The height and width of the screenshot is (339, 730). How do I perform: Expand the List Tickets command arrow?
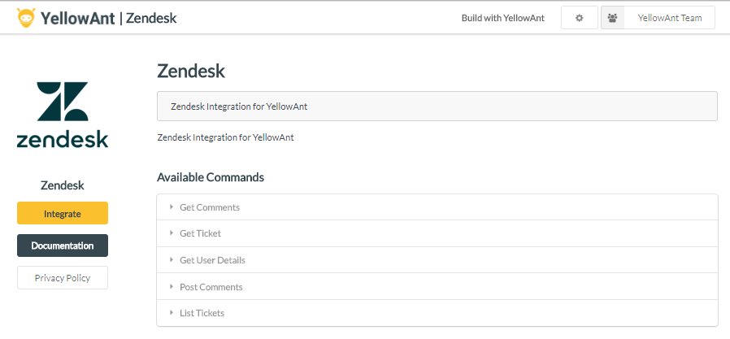pos(172,313)
